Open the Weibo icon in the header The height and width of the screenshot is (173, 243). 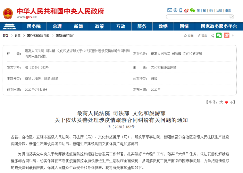(x=186, y=10)
